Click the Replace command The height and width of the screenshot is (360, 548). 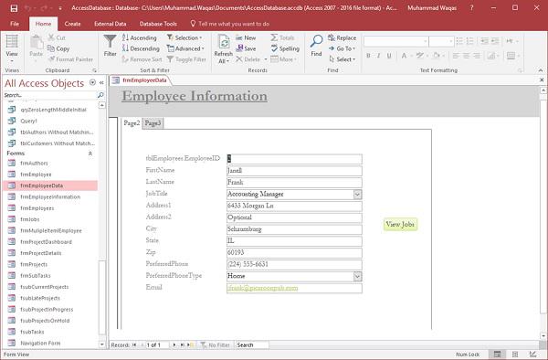pos(342,37)
